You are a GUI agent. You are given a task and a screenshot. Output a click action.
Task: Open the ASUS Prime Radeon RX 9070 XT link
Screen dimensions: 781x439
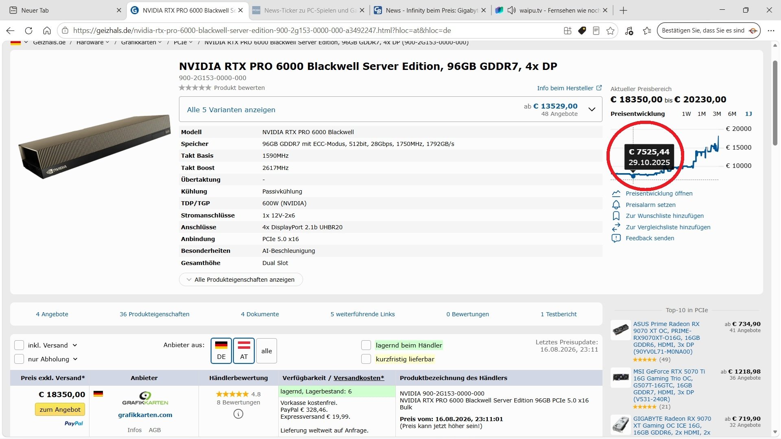tap(667, 338)
